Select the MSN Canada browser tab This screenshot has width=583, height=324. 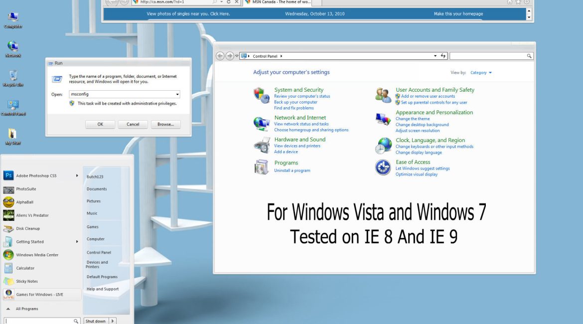pyautogui.click(x=278, y=2)
